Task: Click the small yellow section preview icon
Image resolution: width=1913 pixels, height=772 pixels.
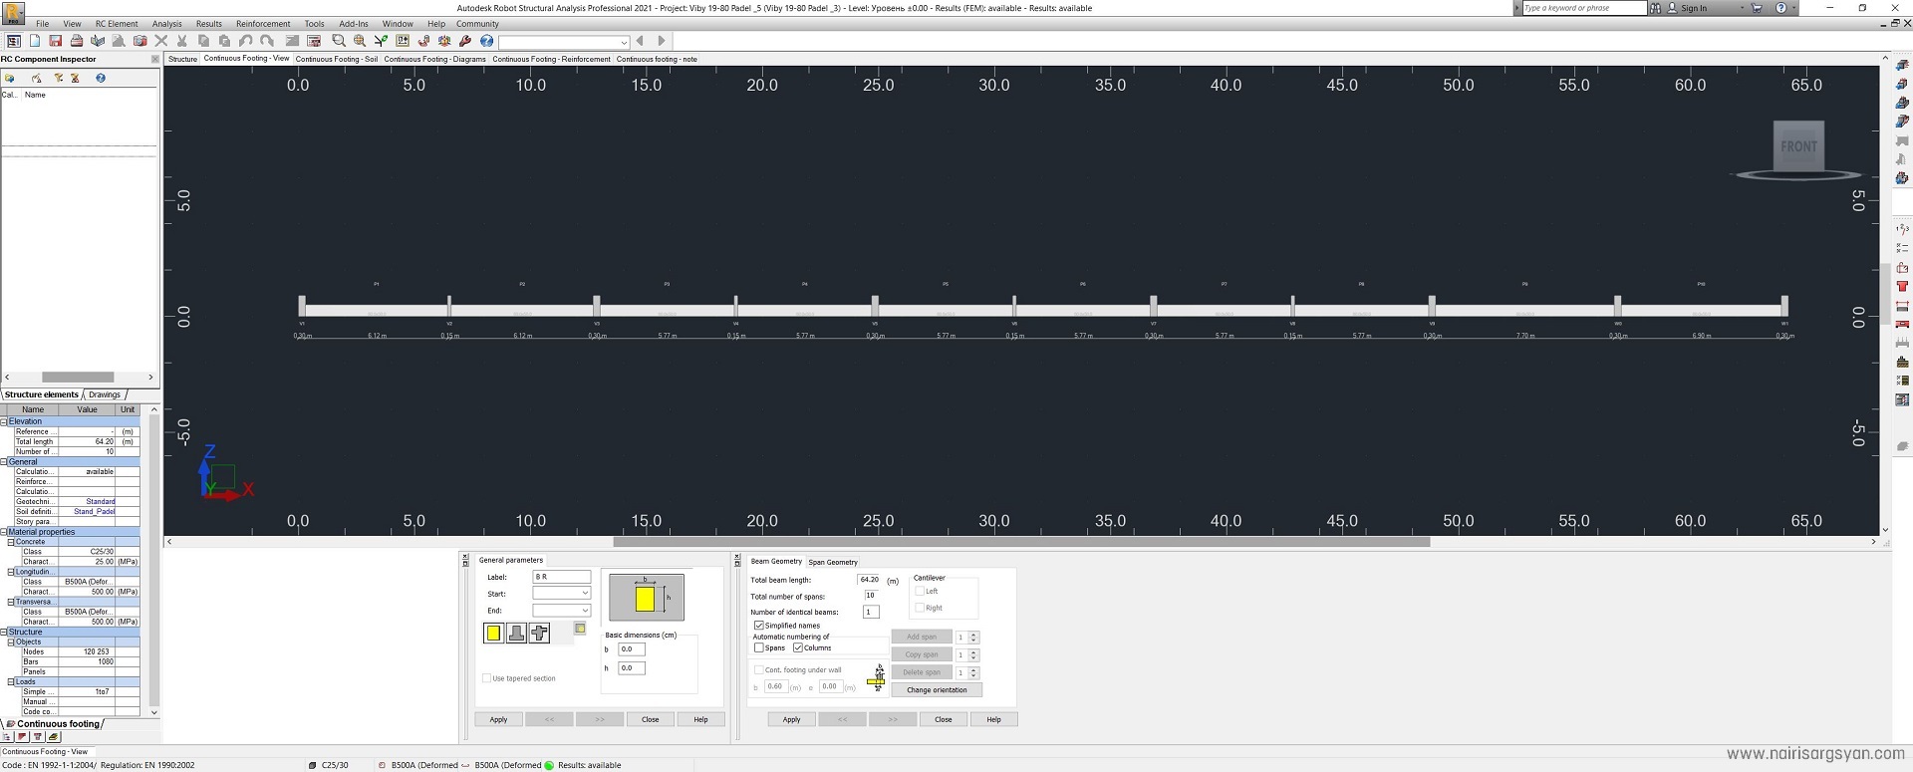Action: click(x=580, y=629)
